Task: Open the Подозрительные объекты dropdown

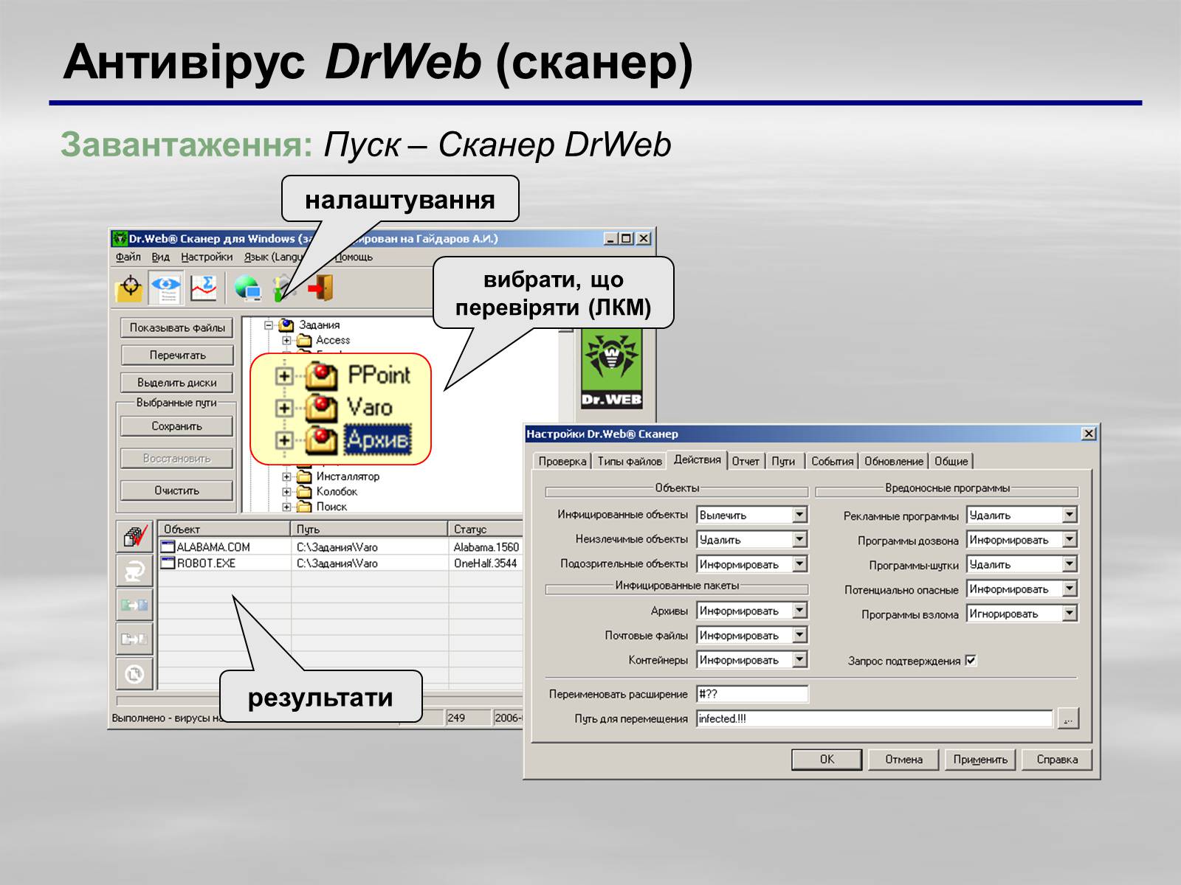Action: pyautogui.click(x=800, y=564)
